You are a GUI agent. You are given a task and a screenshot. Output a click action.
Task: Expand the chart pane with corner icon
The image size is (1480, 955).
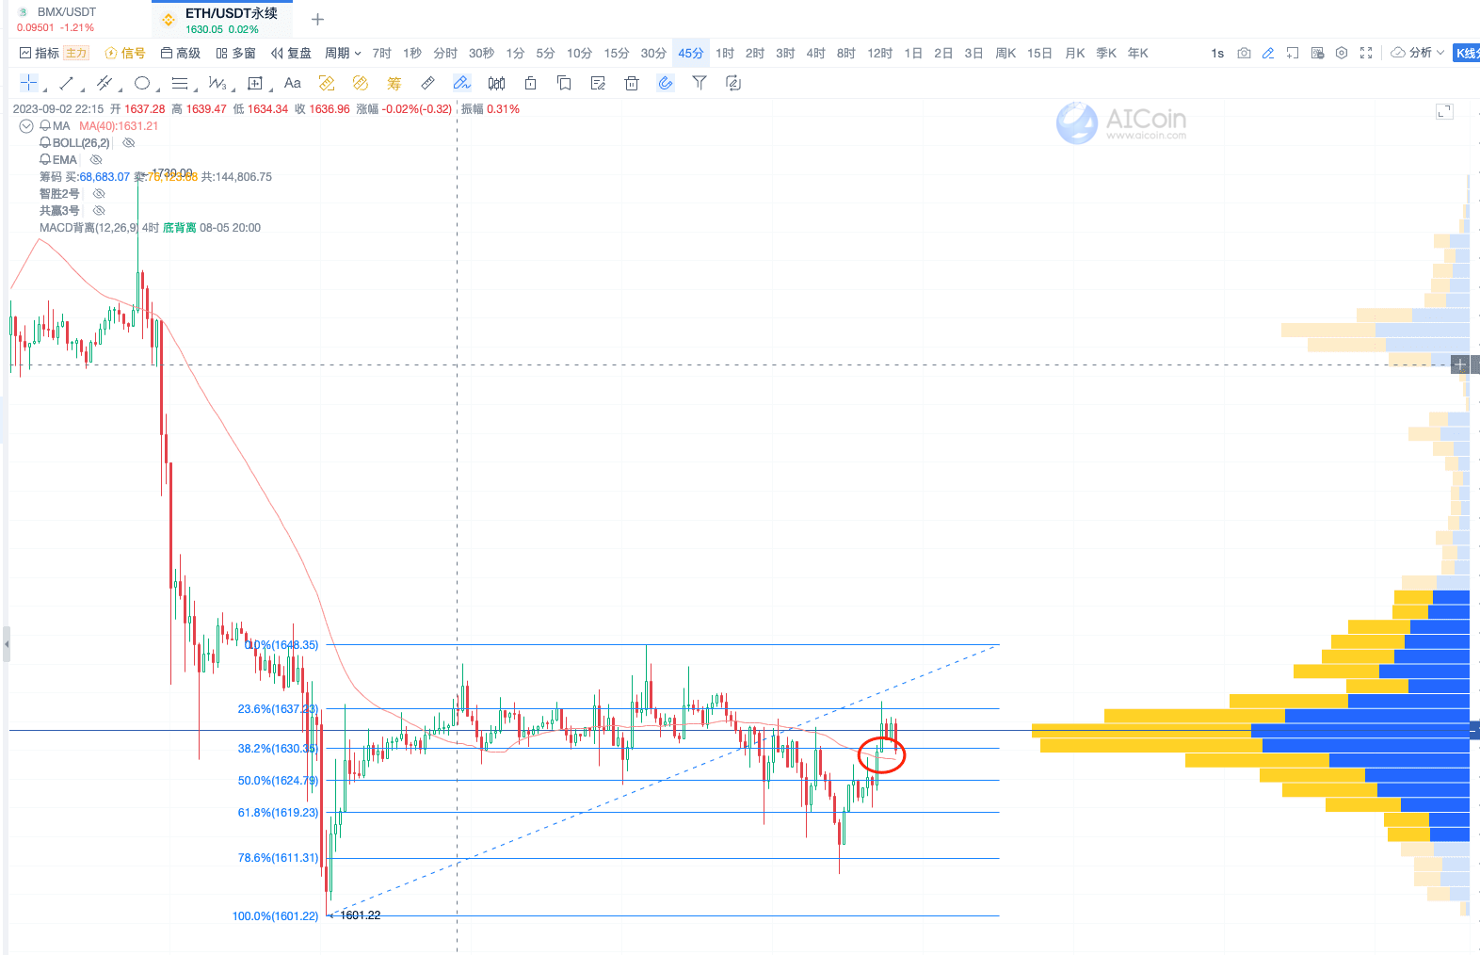tap(1444, 111)
